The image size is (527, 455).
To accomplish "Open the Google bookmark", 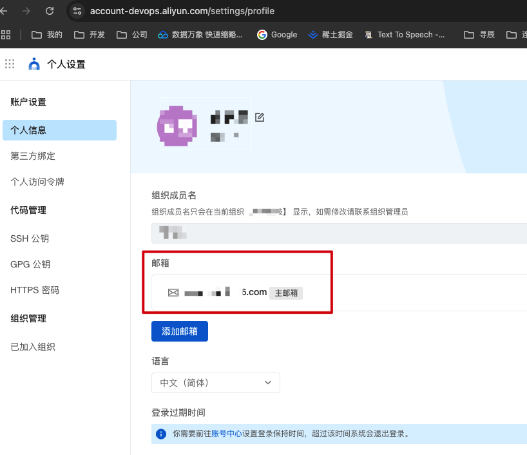I will pyautogui.click(x=277, y=35).
